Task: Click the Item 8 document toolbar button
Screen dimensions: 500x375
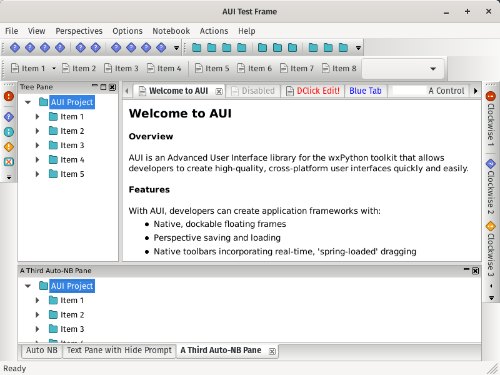Action: click(x=339, y=68)
